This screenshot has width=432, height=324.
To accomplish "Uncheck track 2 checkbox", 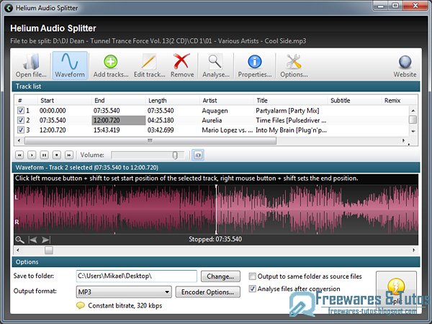I will click(x=21, y=120).
